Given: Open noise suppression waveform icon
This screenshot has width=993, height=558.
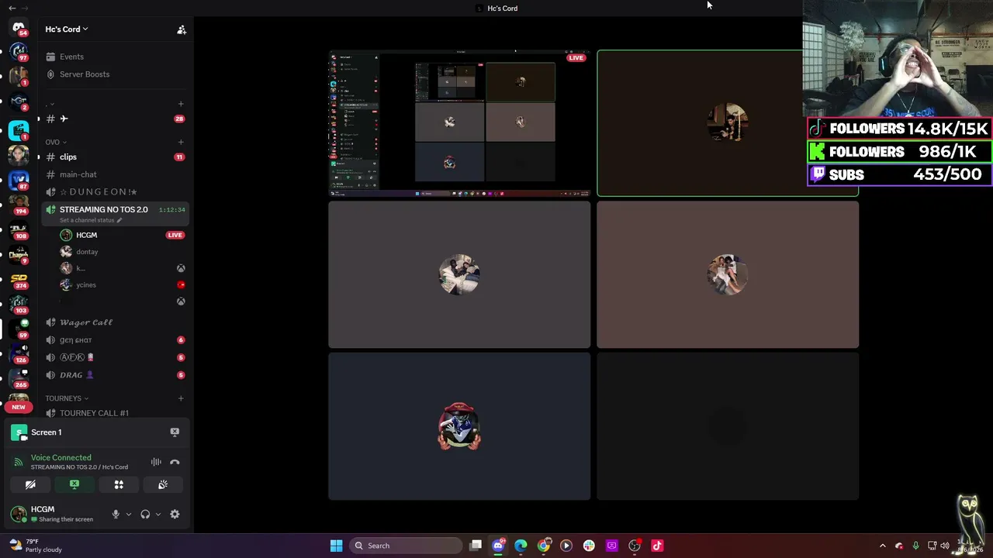Looking at the screenshot, I should point(156,462).
